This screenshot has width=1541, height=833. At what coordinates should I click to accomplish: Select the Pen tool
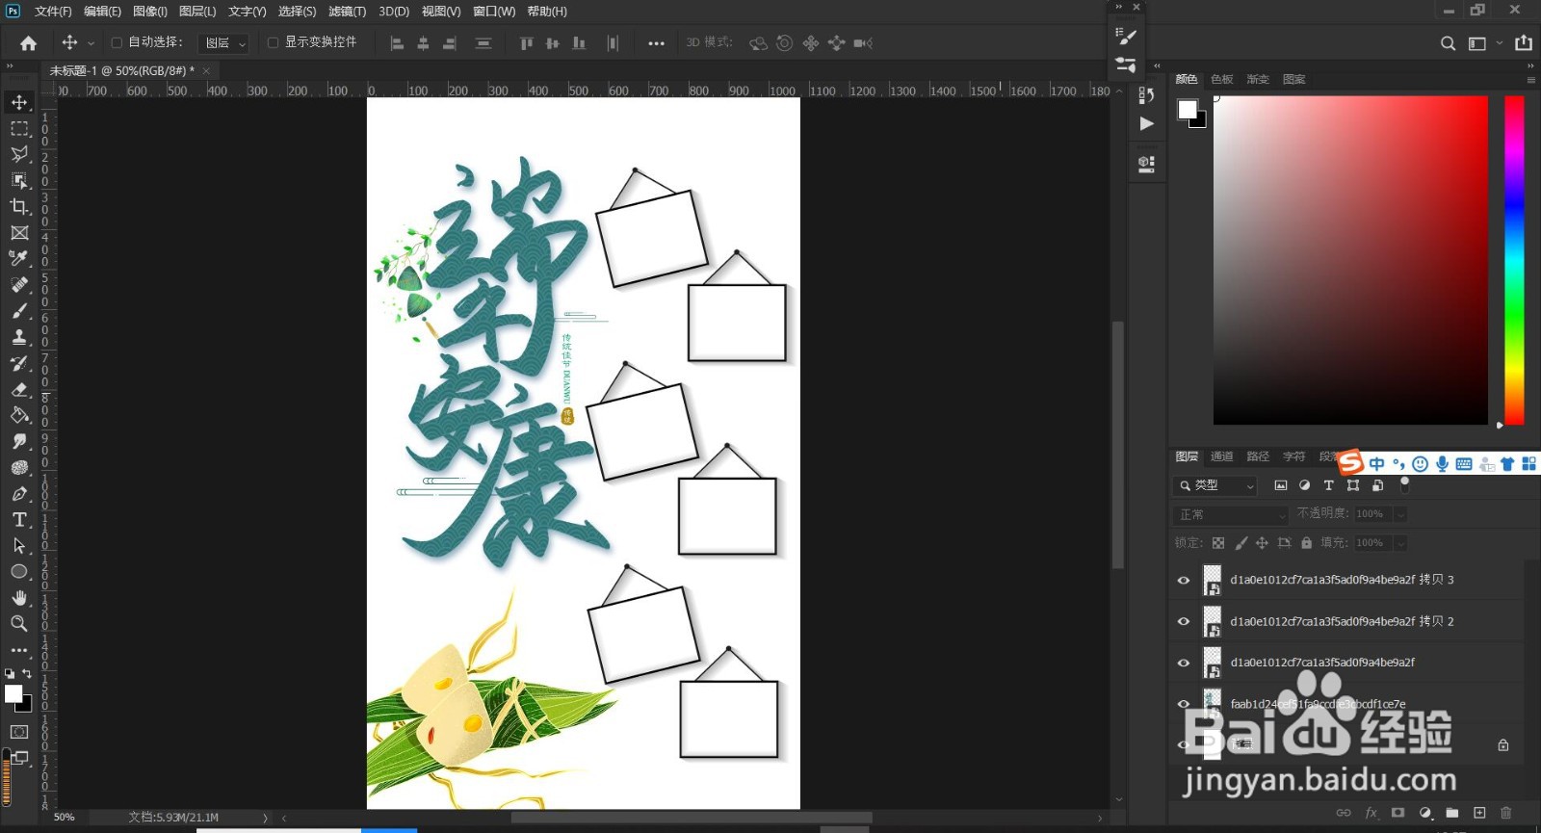pyautogui.click(x=19, y=493)
